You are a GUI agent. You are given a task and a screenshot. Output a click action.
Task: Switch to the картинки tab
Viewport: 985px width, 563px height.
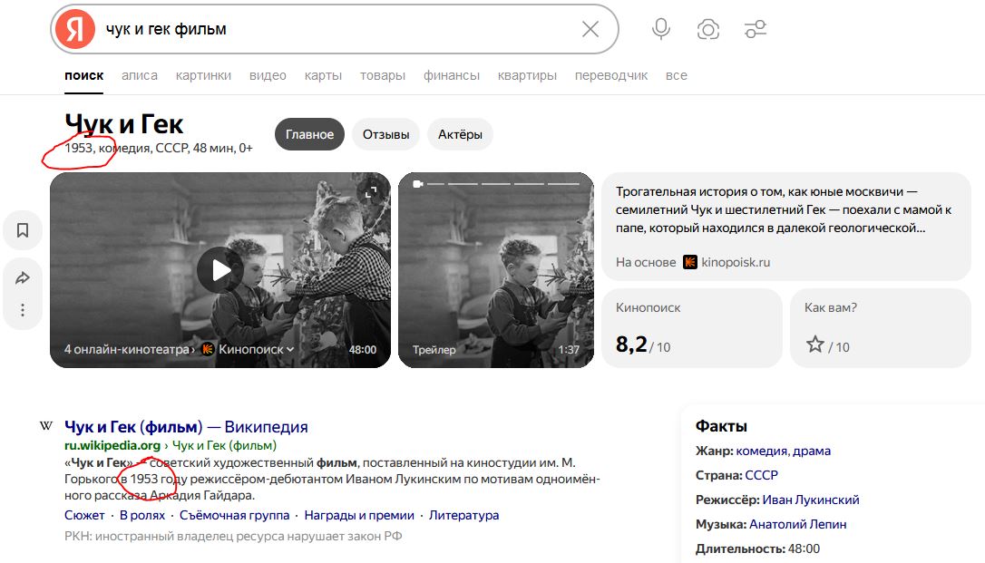coord(203,75)
